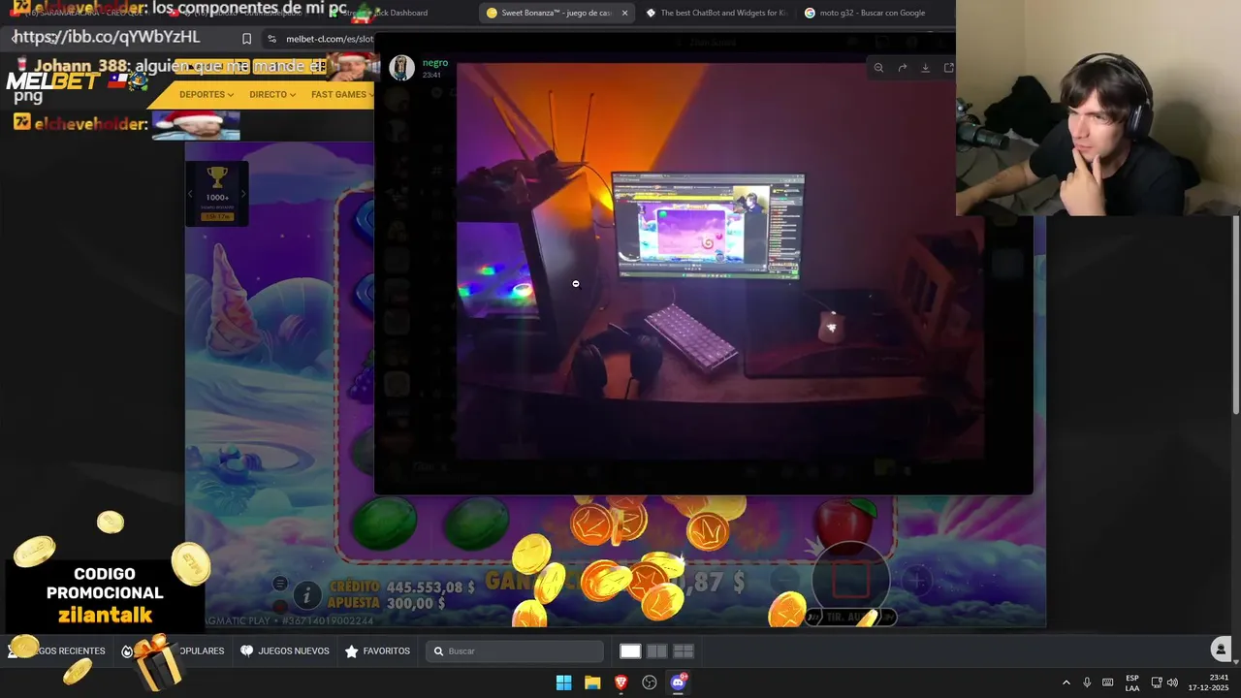1241x698 pixels.
Task: Click the touch keyboard tray icon
Action: 1107,682
